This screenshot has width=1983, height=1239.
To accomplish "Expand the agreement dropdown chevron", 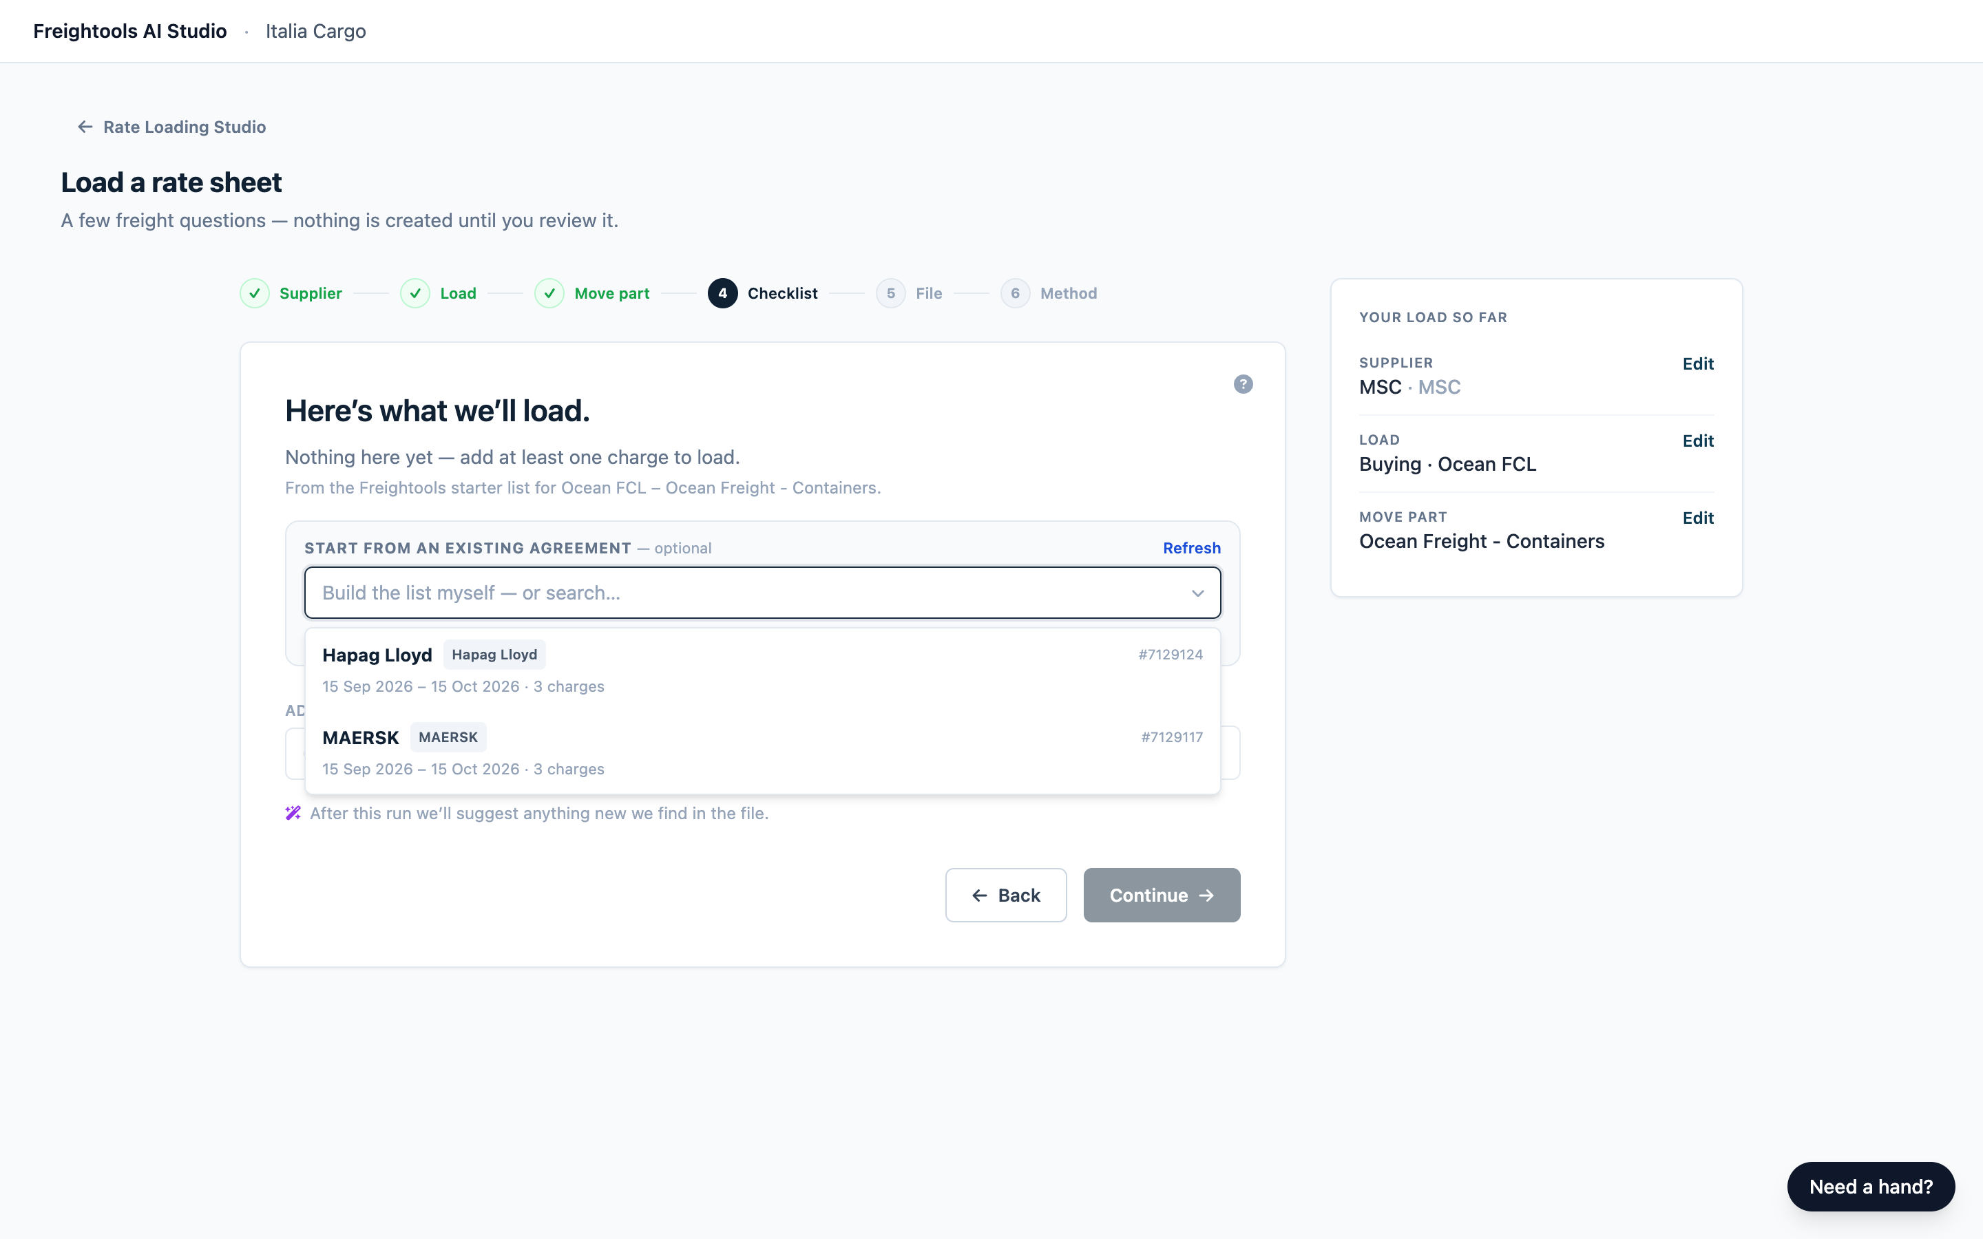I will click(1197, 593).
